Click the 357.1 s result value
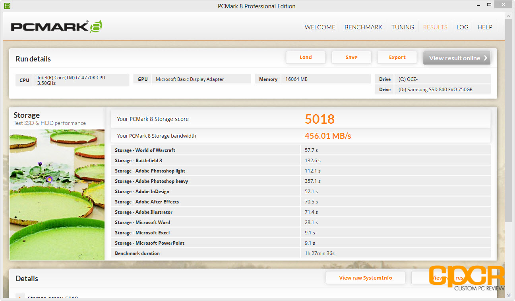This screenshot has width=515, height=301. tap(312, 181)
